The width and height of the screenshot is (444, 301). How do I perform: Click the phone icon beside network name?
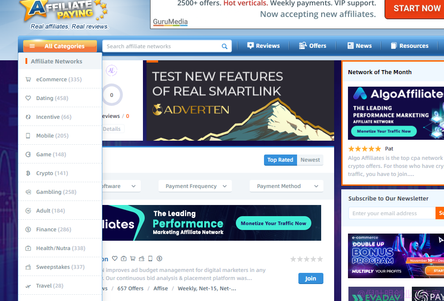pyautogui.click(x=151, y=258)
